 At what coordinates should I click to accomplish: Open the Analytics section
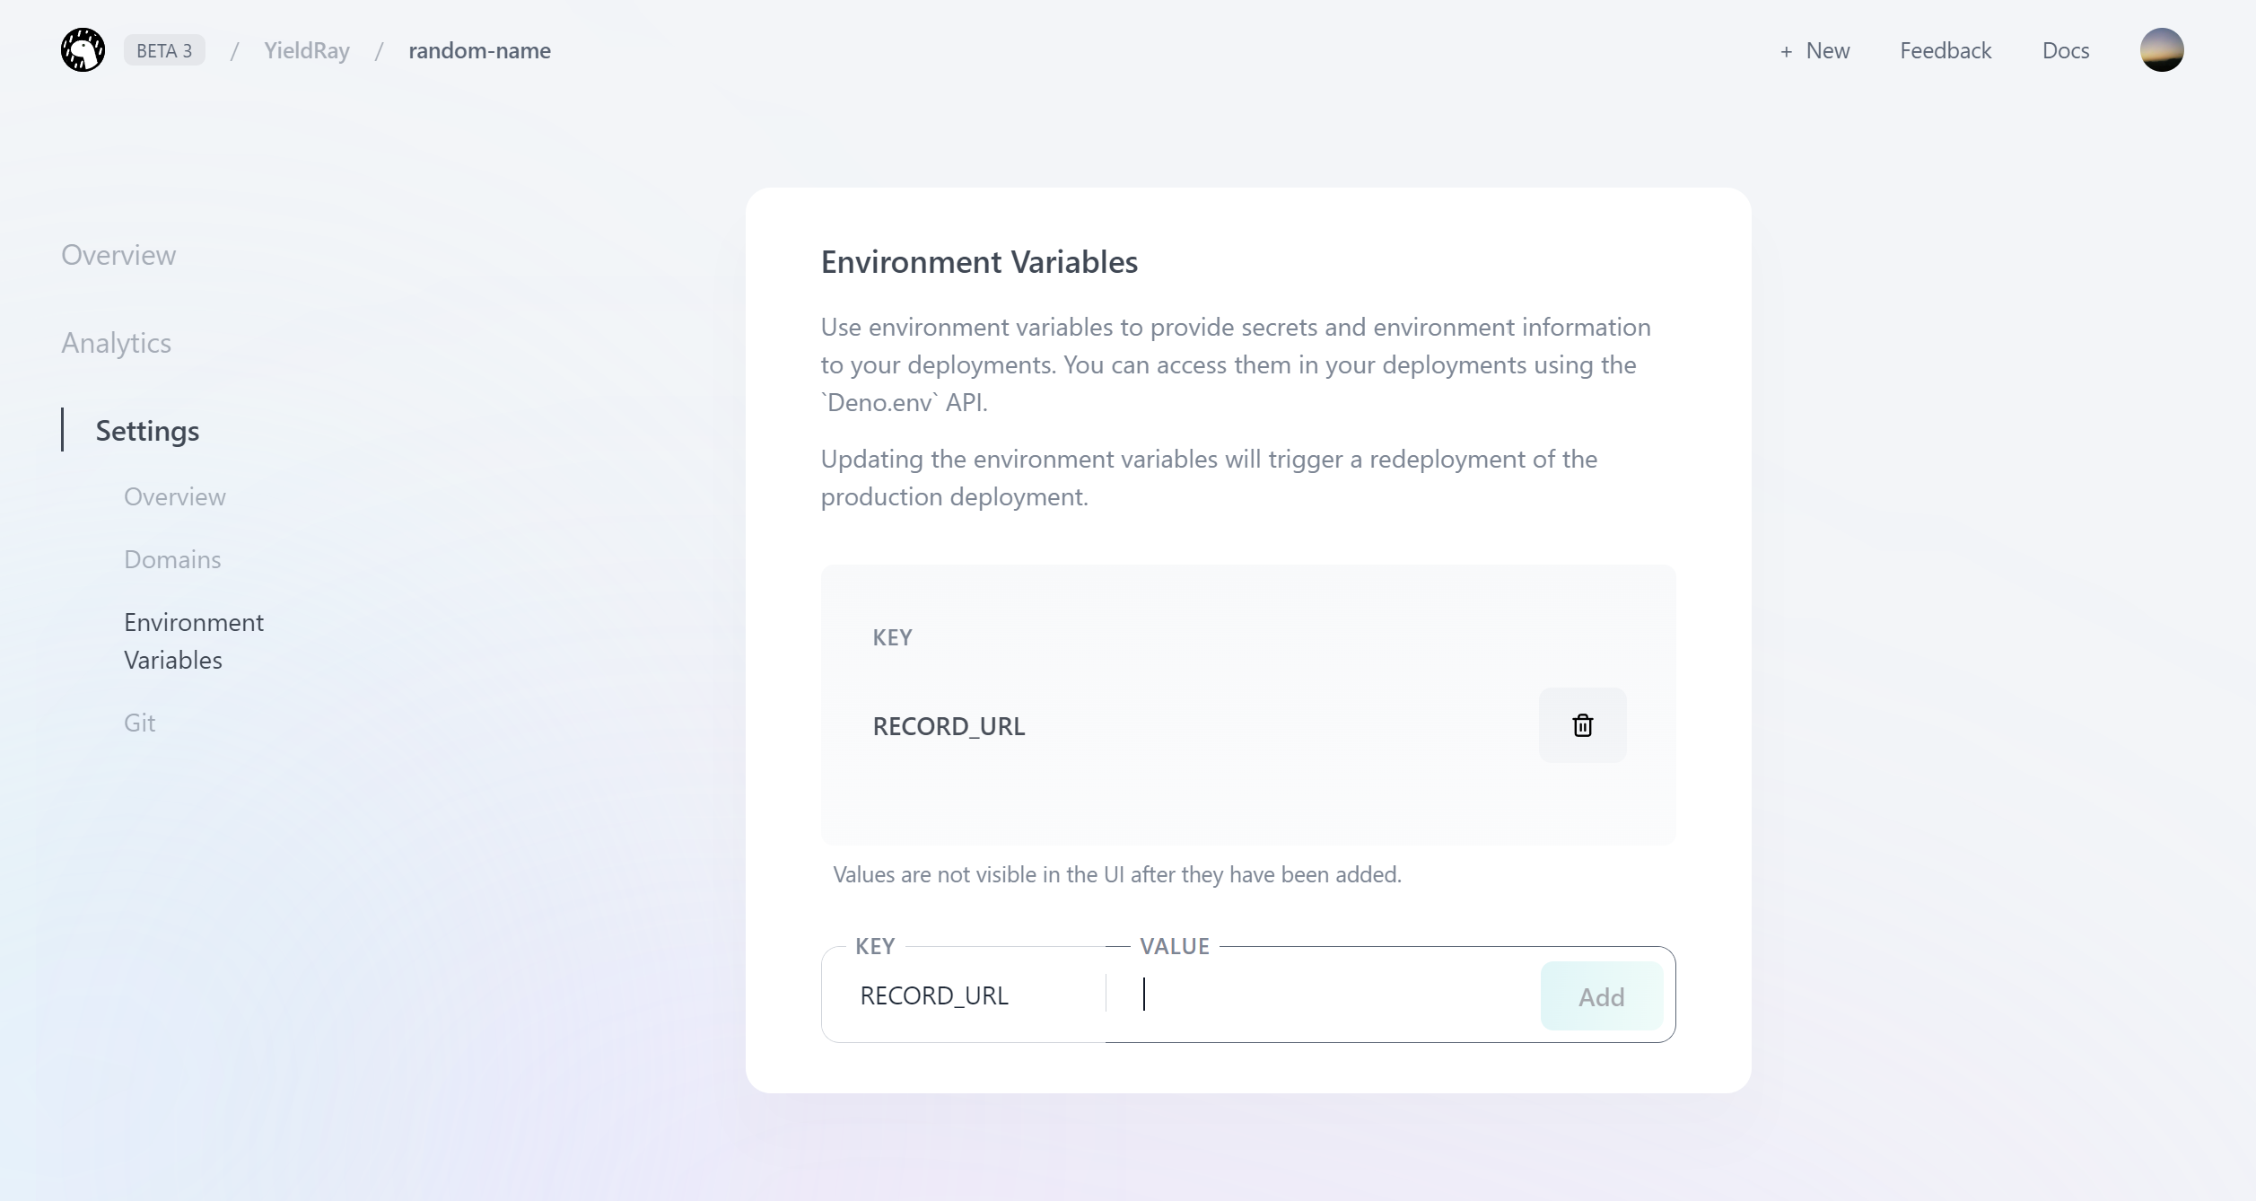tap(116, 343)
